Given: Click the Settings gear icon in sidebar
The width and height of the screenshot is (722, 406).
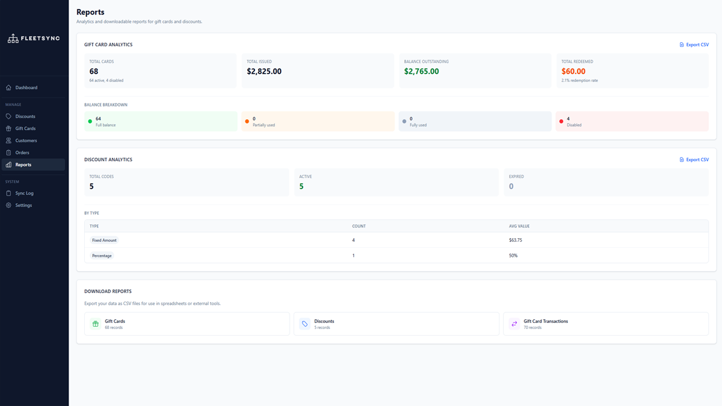Looking at the screenshot, I should tap(8, 206).
